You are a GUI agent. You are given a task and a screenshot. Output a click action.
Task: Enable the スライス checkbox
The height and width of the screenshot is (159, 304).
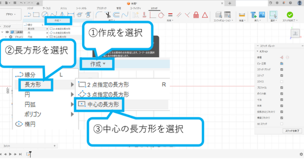point(282,81)
